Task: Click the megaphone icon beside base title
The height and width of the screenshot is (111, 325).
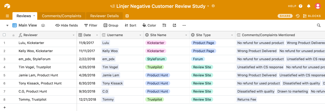Action: click(x=112, y=6)
